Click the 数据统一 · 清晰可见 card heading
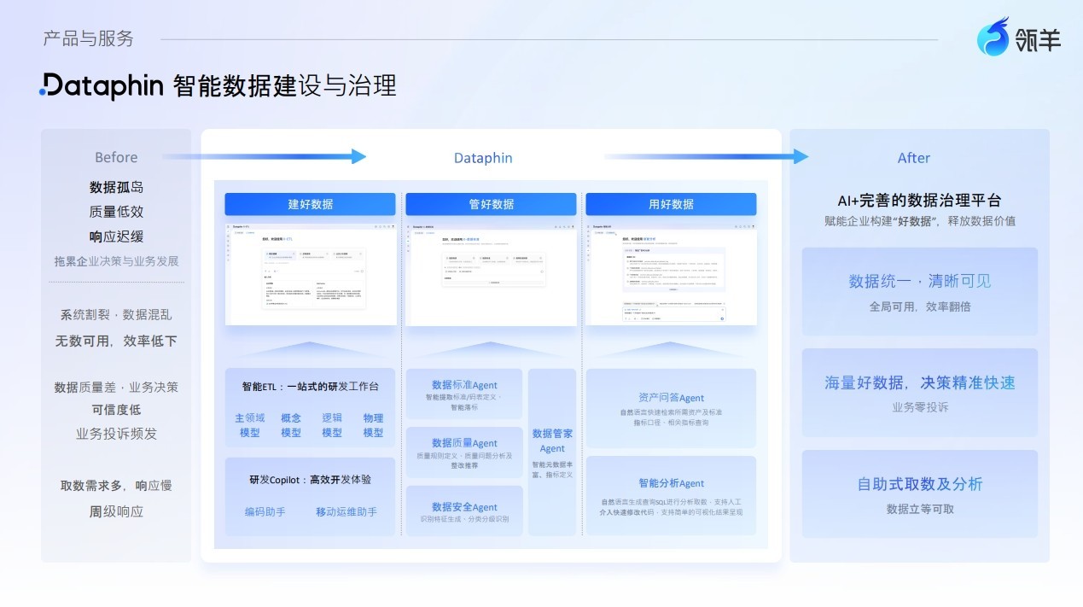This screenshot has width=1083, height=607. (x=920, y=282)
